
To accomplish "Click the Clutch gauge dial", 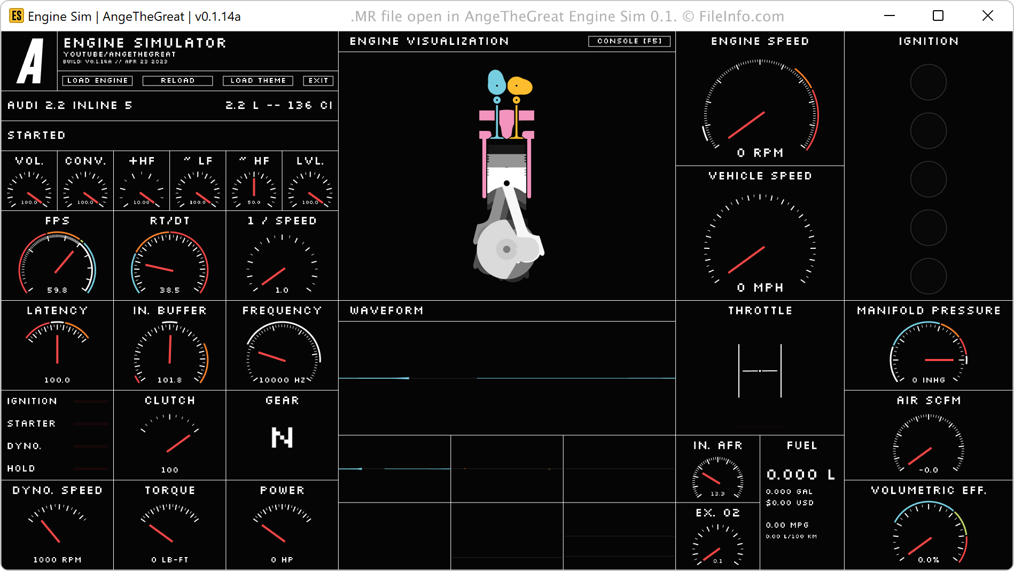I will pos(170,441).
